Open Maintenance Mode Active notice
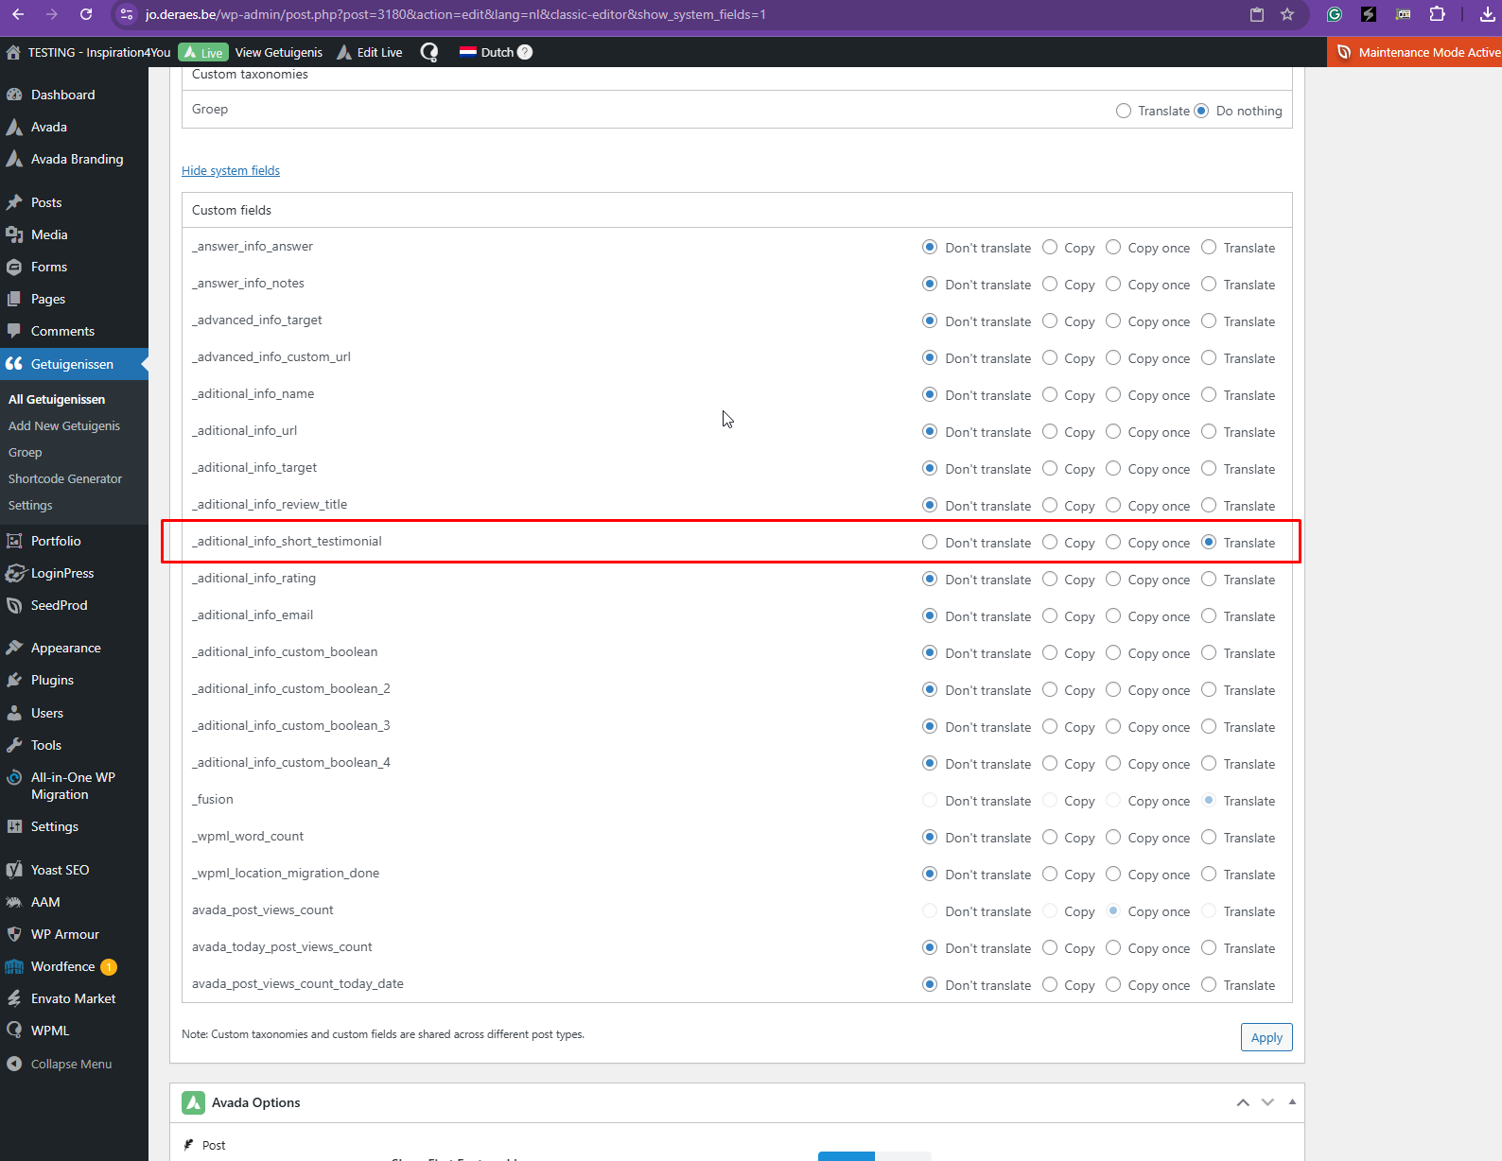The image size is (1502, 1161). coord(1416,52)
